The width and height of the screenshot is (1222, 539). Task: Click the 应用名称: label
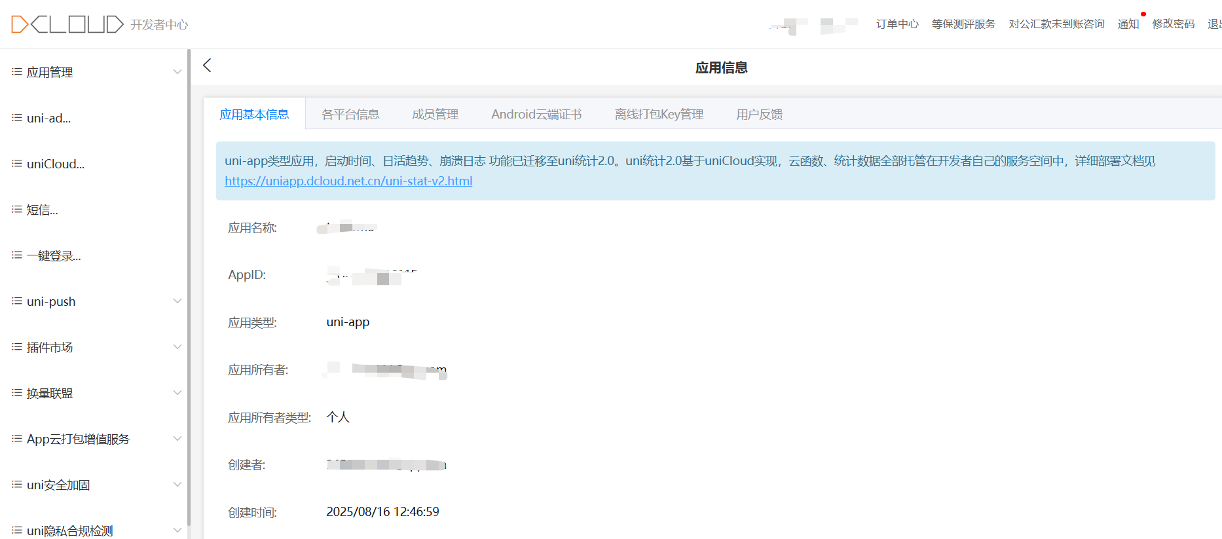[252, 228]
